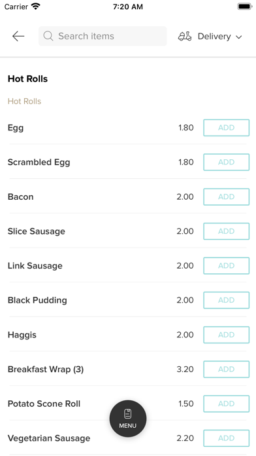Add Black Pudding to order

click(227, 300)
